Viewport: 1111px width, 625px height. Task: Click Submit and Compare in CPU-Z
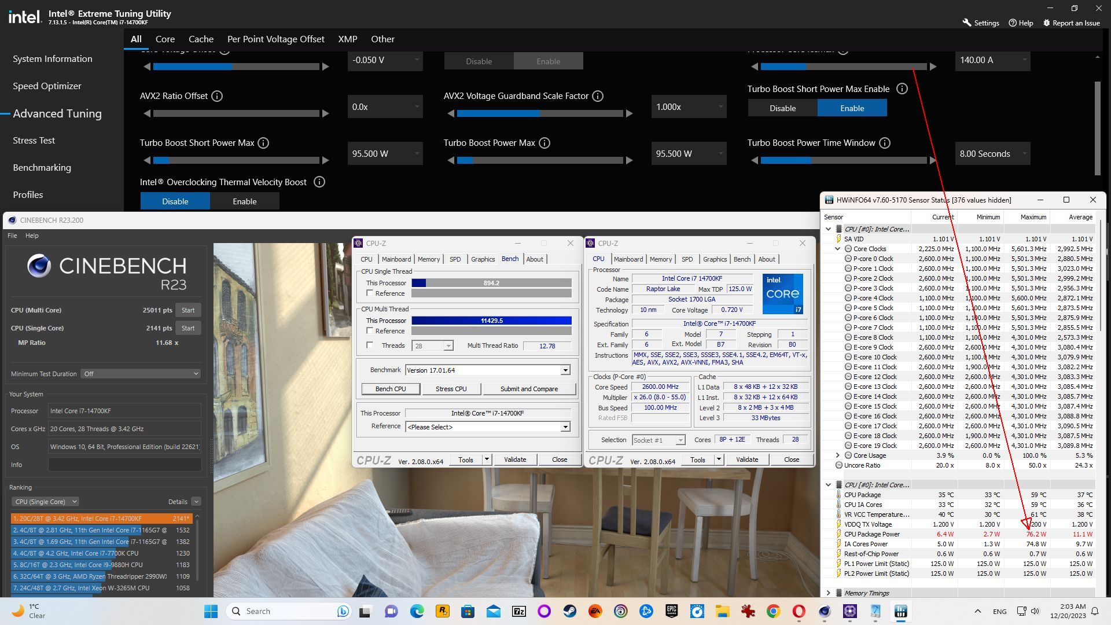click(529, 389)
